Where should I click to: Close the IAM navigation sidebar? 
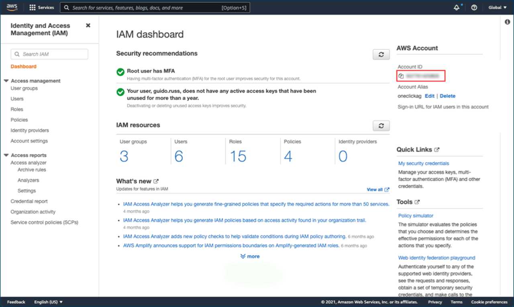point(88,25)
